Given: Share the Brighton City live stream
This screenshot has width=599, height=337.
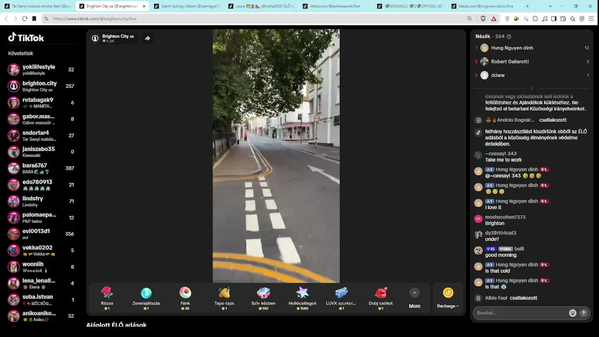Looking at the screenshot, I should (x=147, y=38).
